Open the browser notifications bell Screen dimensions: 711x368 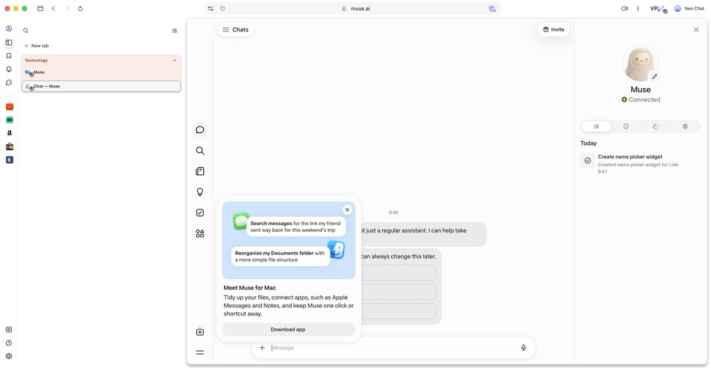pyautogui.click(x=9, y=69)
